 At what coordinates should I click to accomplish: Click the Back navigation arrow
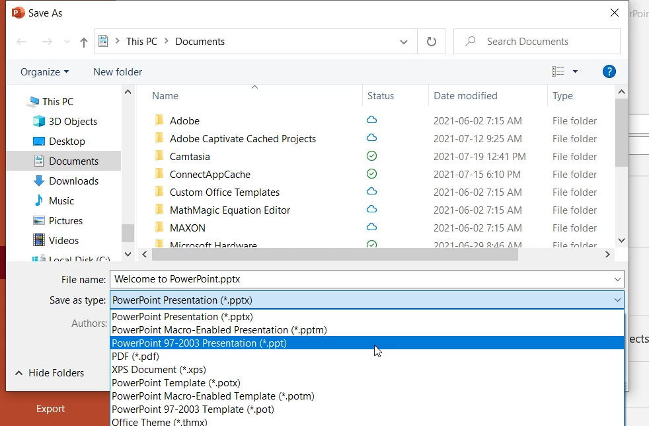point(22,42)
